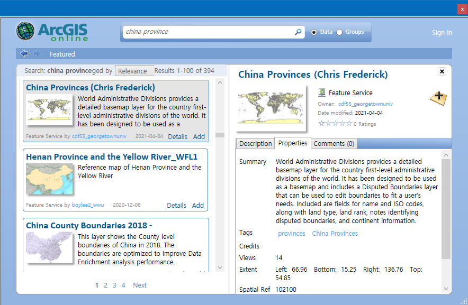Open Details for Henan Province result
The image size is (468, 305).
[x=176, y=206]
